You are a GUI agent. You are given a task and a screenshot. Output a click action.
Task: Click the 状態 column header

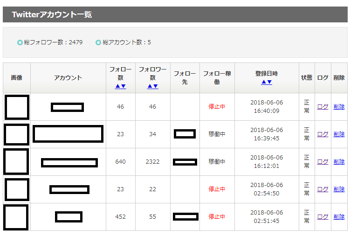tap(307, 78)
